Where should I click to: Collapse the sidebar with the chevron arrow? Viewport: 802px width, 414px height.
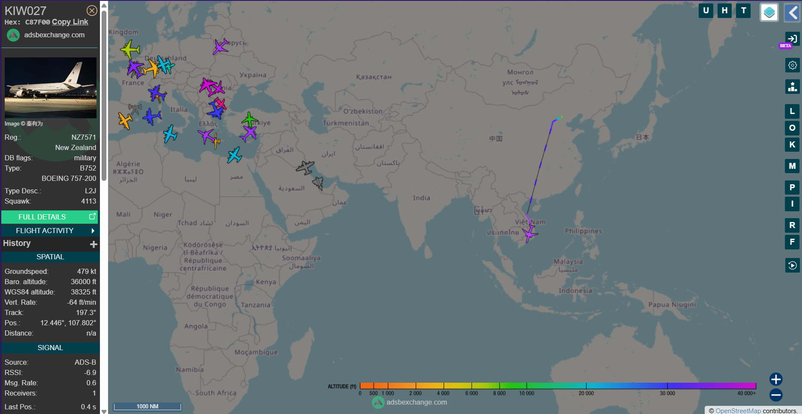[792, 12]
